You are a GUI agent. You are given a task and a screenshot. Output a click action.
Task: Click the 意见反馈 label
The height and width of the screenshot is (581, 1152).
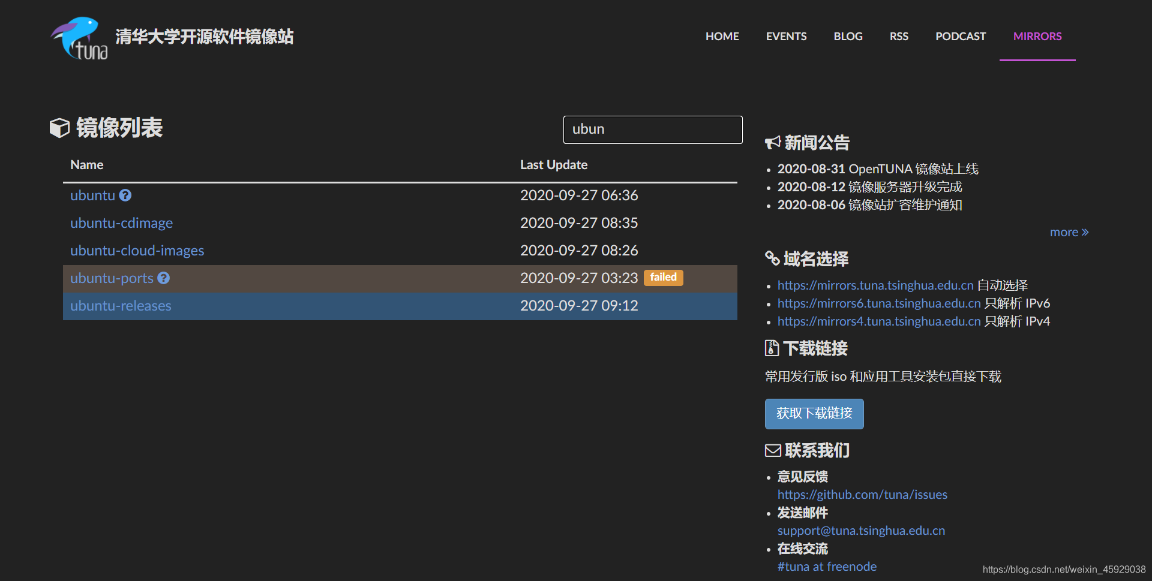[803, 477]
